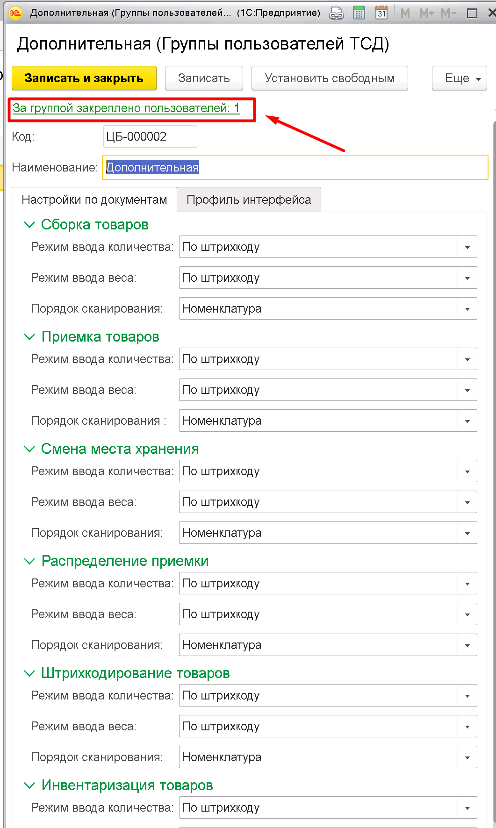
Task: Switch to the Профиль интерфейса tab
Action: click(249, 200)
